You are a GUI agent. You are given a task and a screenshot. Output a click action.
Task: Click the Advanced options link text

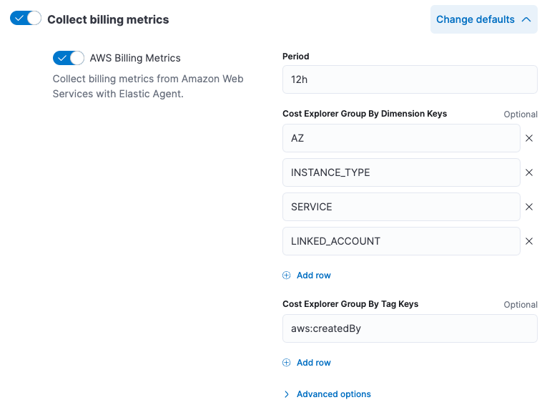333,394
